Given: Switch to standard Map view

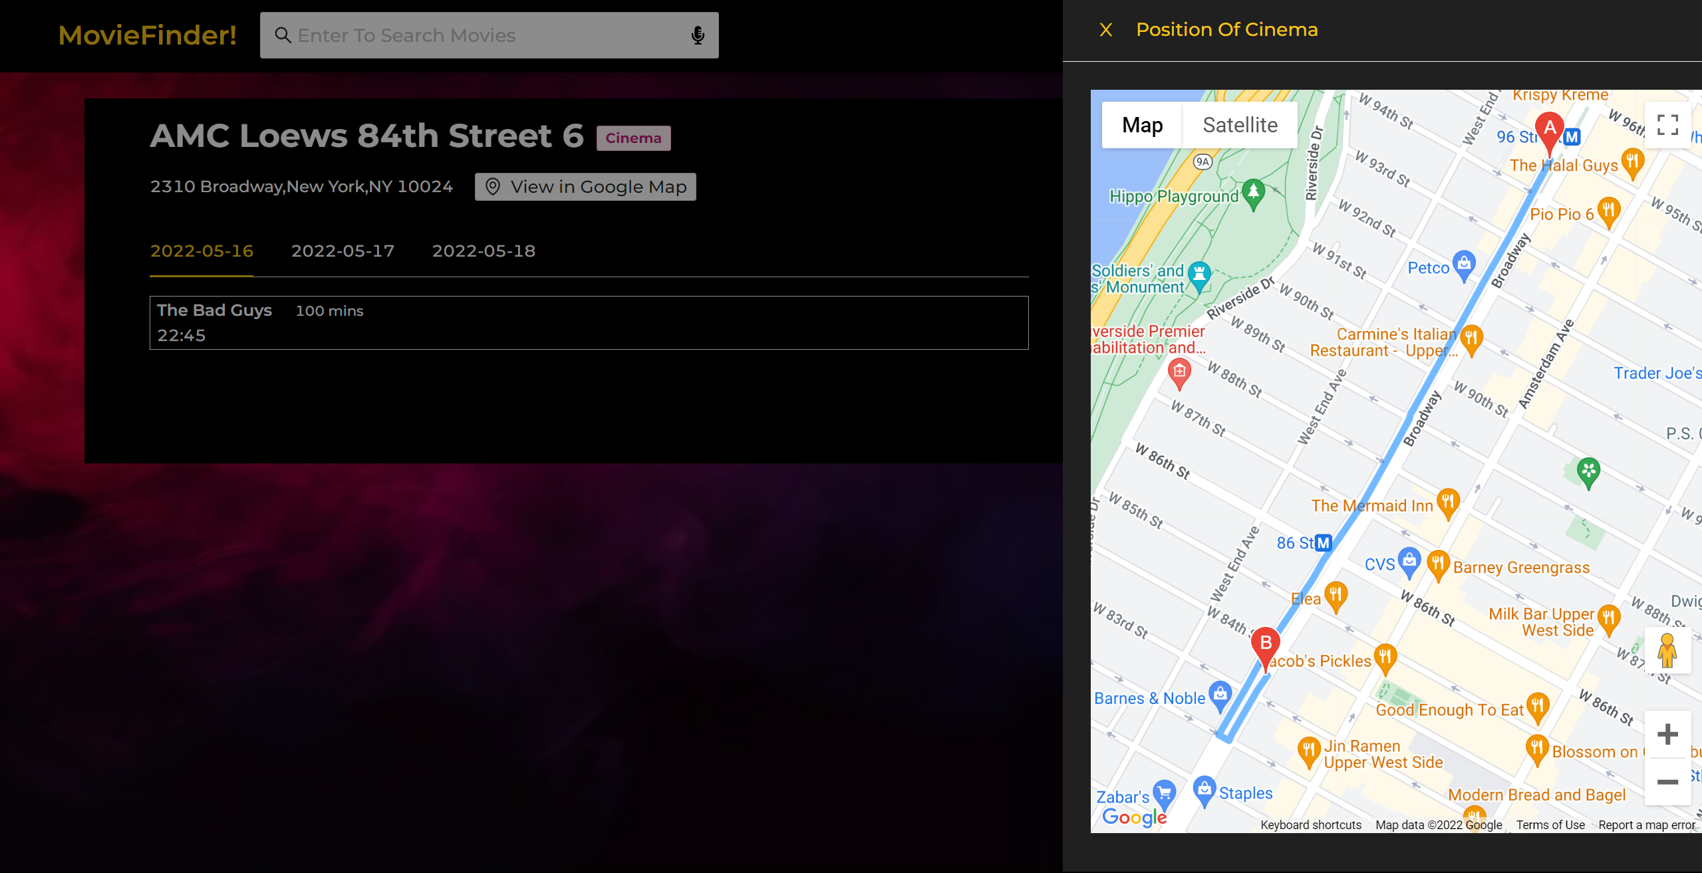Looking at the screenshot, I should pos(1142,125).
